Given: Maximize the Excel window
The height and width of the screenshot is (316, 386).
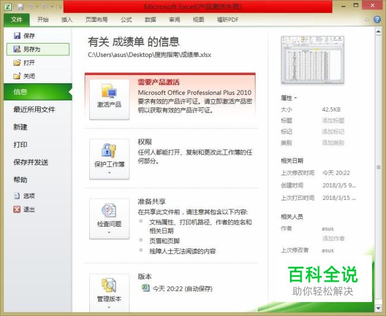Looking at the screenshot, I should [x=356, y=6].
